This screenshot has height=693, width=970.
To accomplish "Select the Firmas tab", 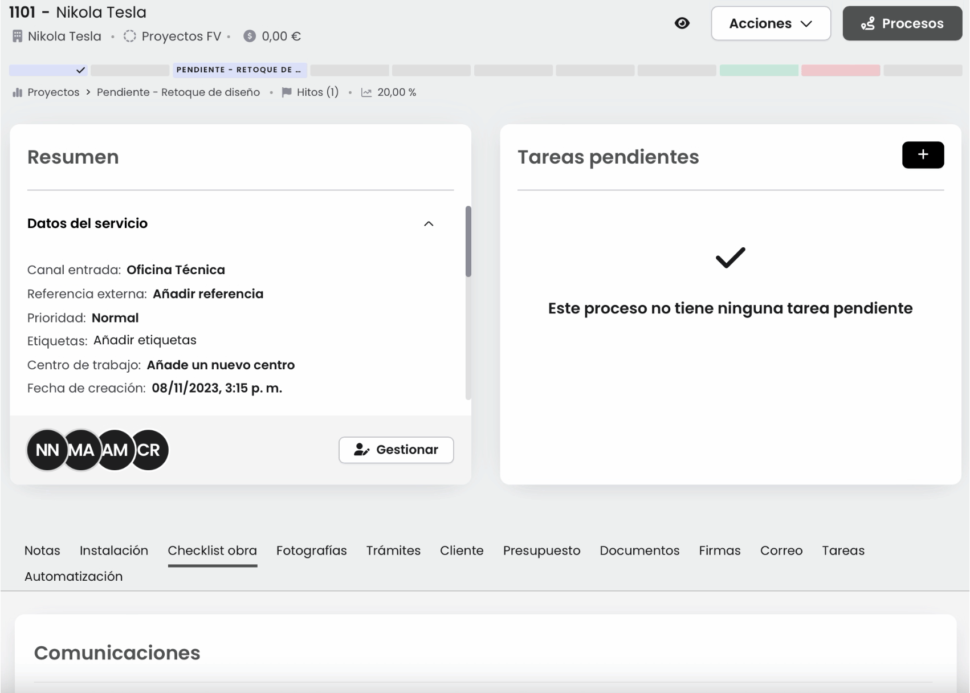I will point(720,551).
